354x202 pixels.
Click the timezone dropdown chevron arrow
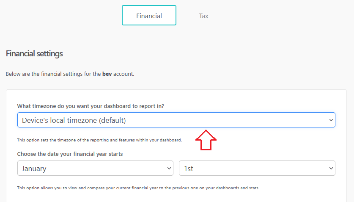tap(331, 120)
